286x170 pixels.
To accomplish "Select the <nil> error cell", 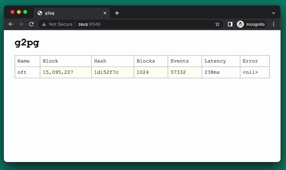I will pyautogui.click(x=255, y=72).
